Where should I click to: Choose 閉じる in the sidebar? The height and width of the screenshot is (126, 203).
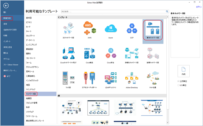point(6,53)
